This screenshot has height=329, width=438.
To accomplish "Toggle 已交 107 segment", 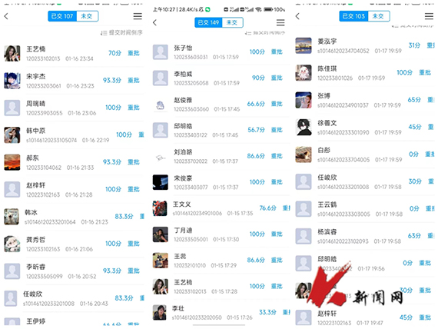I will click(x=62, y=16).
